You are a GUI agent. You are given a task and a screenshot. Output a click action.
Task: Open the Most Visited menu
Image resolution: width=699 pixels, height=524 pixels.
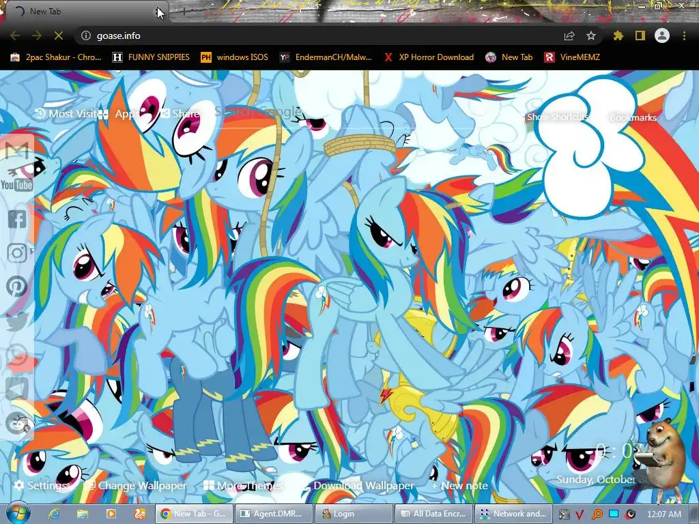[x=66, y=114]
